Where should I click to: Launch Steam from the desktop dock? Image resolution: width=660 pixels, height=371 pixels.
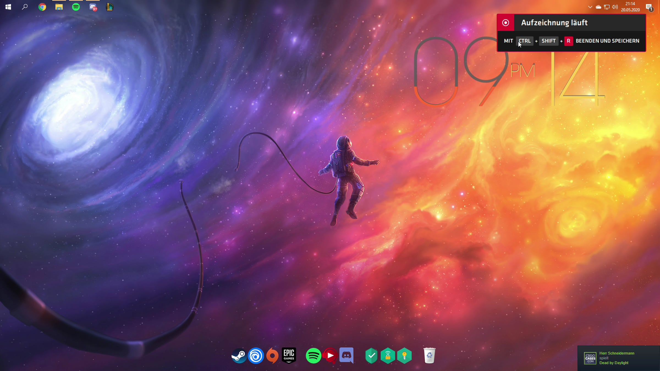(x=239, y=356)
